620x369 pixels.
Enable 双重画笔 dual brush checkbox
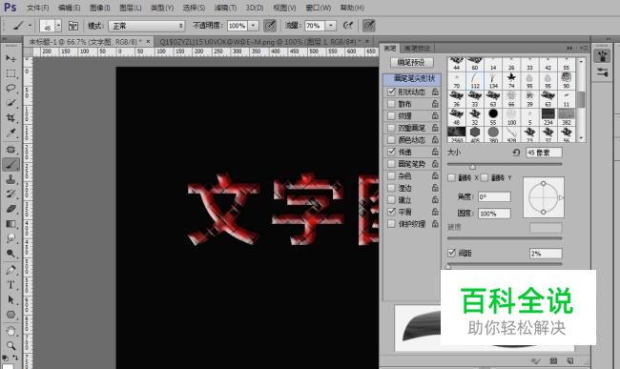[391, 128]
